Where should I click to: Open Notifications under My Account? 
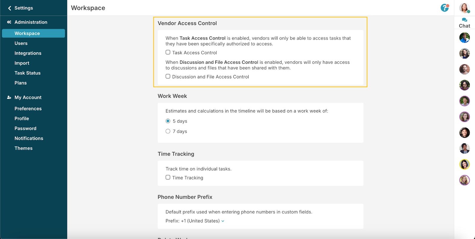pyautogui.click(x=29, y=138)
